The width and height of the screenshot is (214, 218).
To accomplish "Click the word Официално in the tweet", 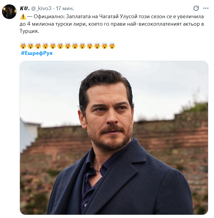I will 48,17.
